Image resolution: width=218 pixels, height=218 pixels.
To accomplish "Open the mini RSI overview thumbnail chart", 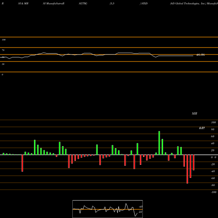I will click(x=108, y=209).
